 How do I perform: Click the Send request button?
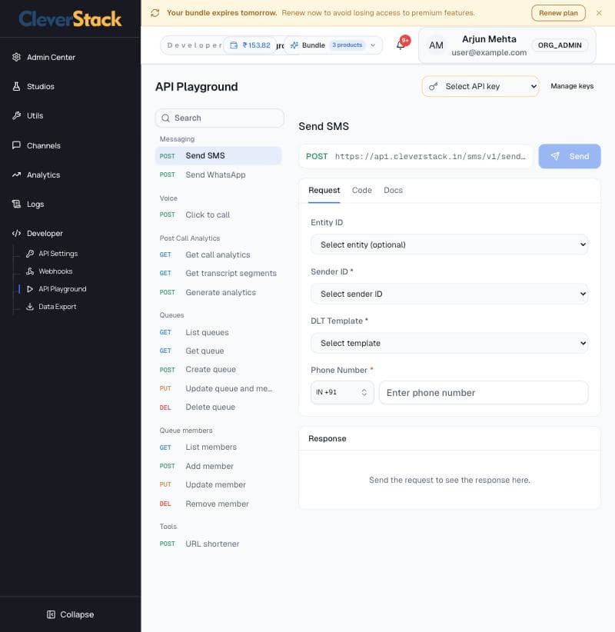point(570,156)
